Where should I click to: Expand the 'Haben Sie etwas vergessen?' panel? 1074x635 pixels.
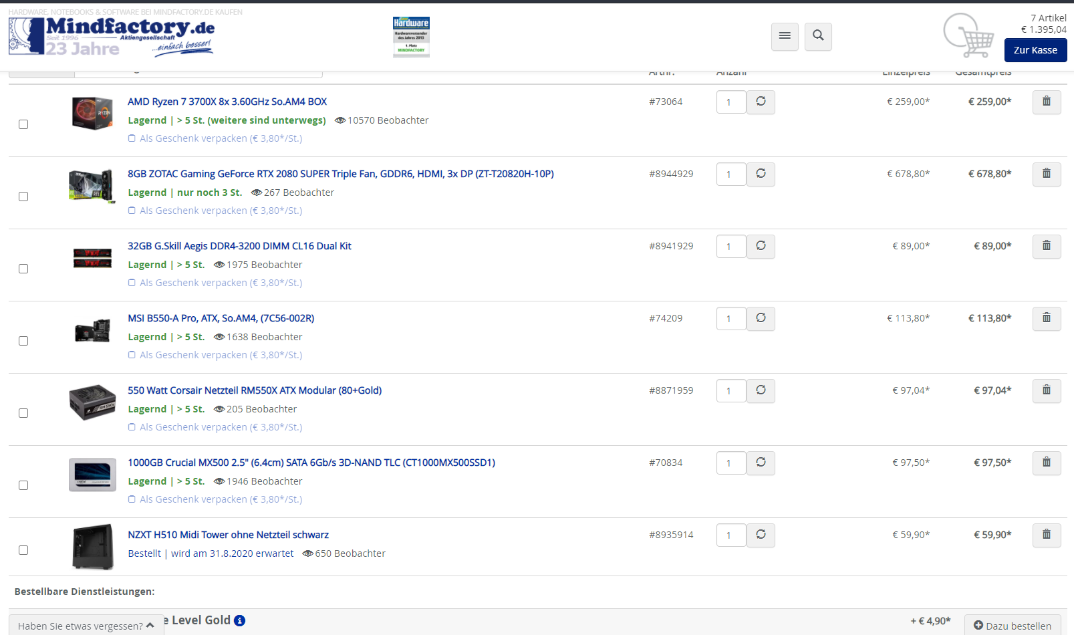point(86,626)
